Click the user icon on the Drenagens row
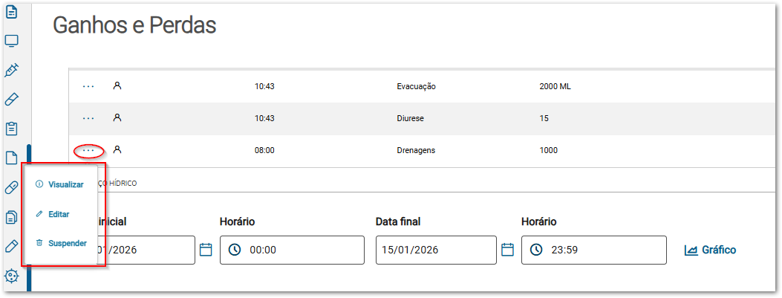 coord(117,150)
